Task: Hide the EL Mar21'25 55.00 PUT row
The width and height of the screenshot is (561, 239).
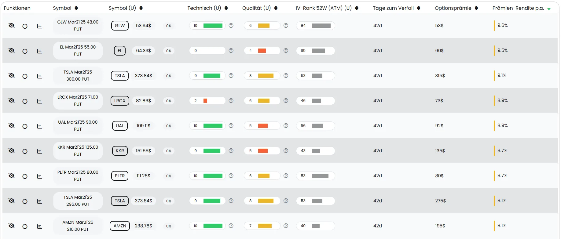Action: (x=12, y=51)
